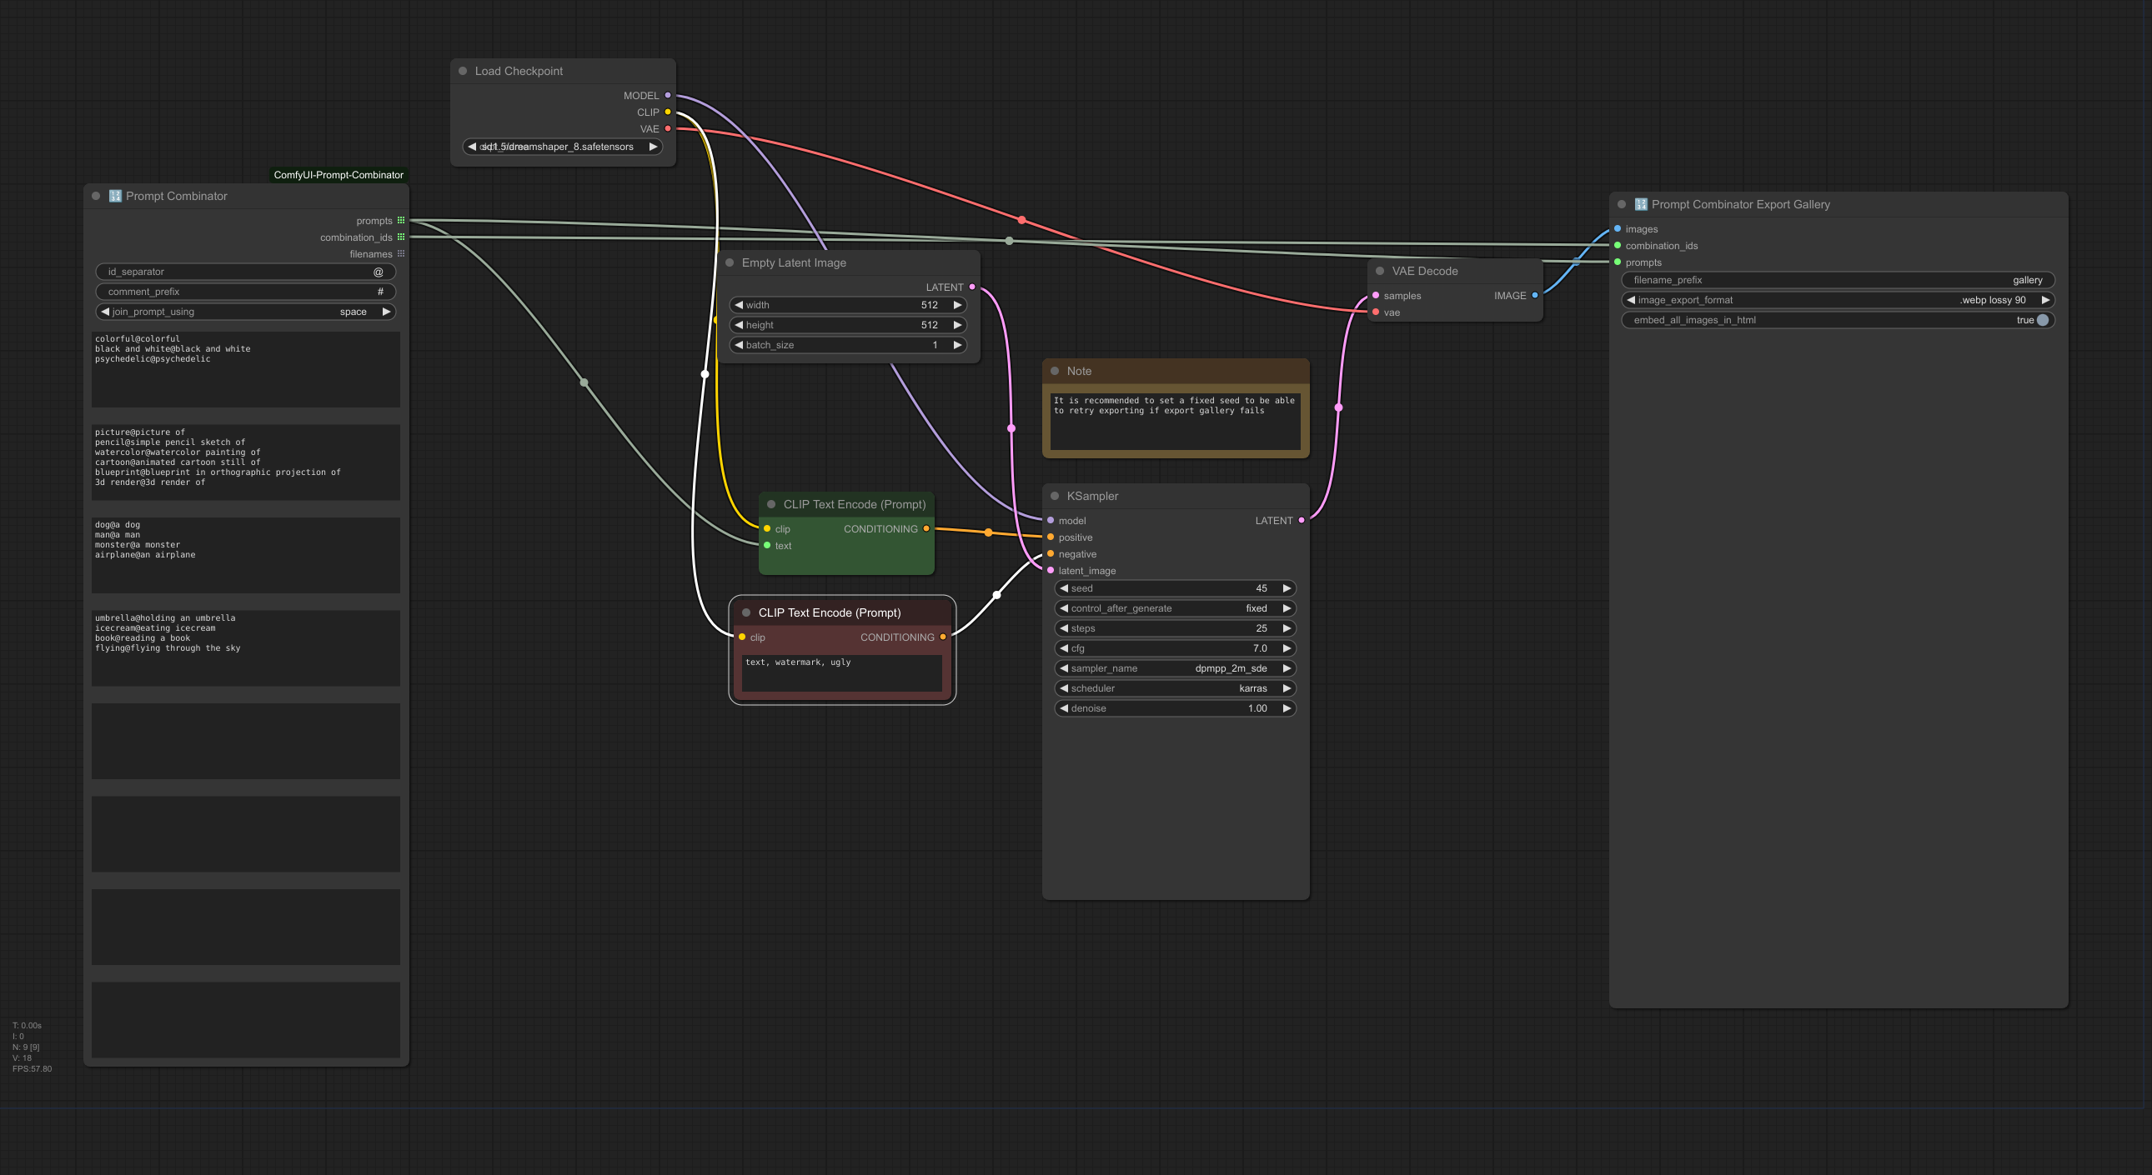Viewport: 2152px width, 1175px height.
Task: Click the Empty Latent Image LATENT output
Action: coord(971,287)
